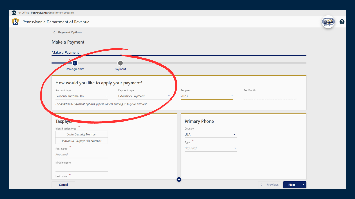Open the myPATH chat assistant icon

328,22
